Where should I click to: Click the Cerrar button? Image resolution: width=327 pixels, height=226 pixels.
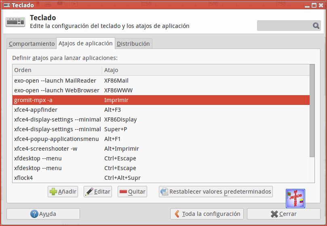[284, 214]
